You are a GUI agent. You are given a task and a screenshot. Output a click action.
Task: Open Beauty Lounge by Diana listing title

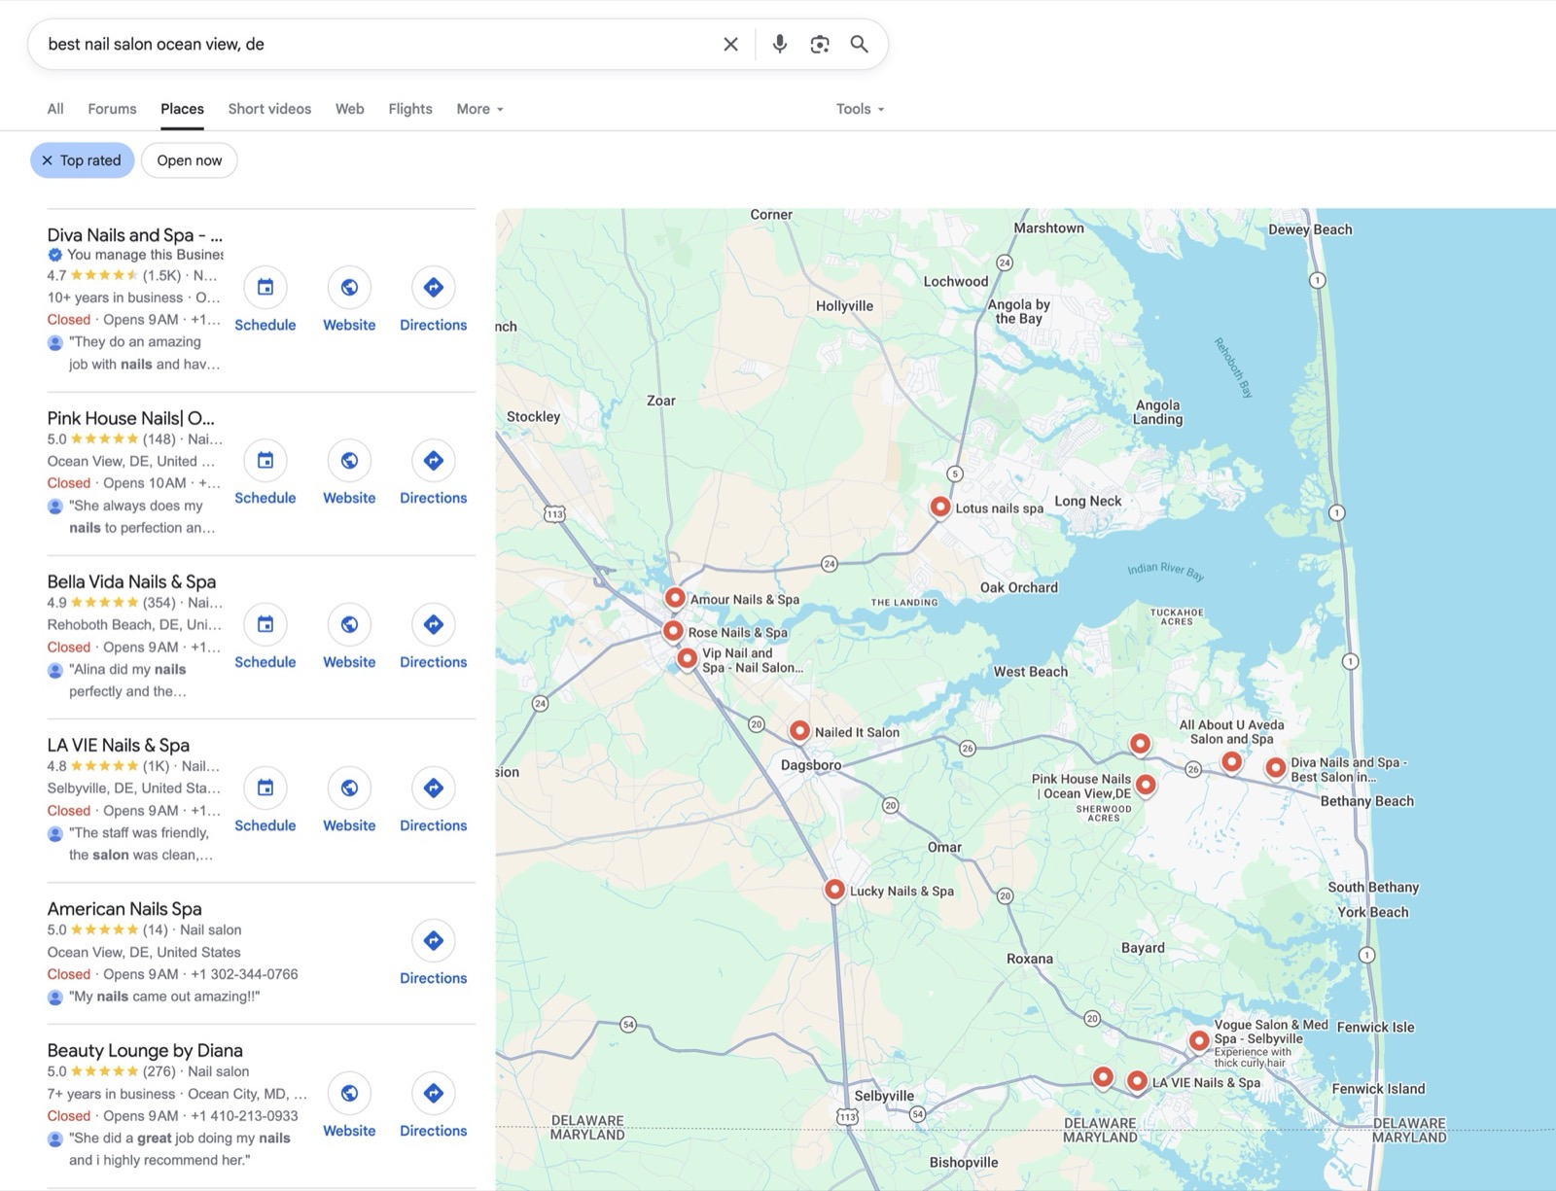click(x=145, y=1051)
